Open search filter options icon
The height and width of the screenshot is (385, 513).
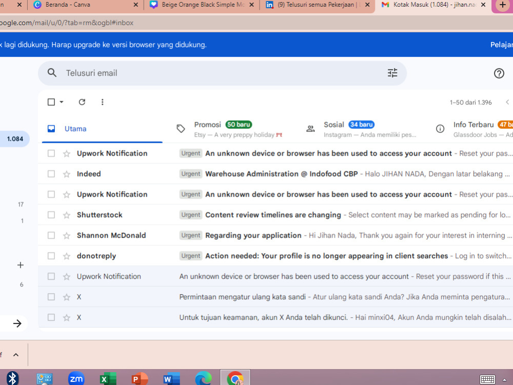tap(392, 73)
